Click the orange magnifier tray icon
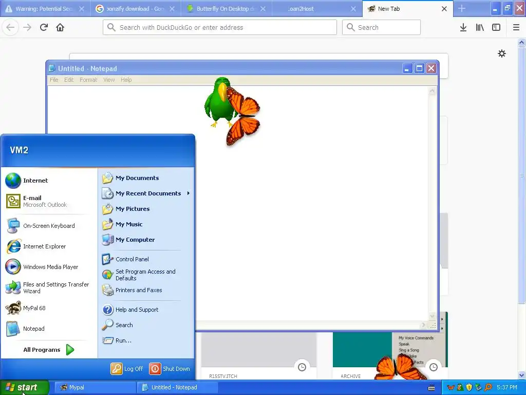This screenshot has width=526, height=395. tap(488, 387)
